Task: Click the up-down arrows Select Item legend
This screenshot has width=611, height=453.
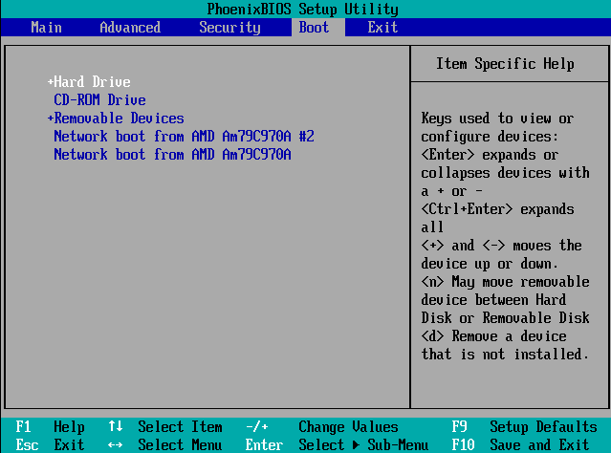Action: [165, 427]
